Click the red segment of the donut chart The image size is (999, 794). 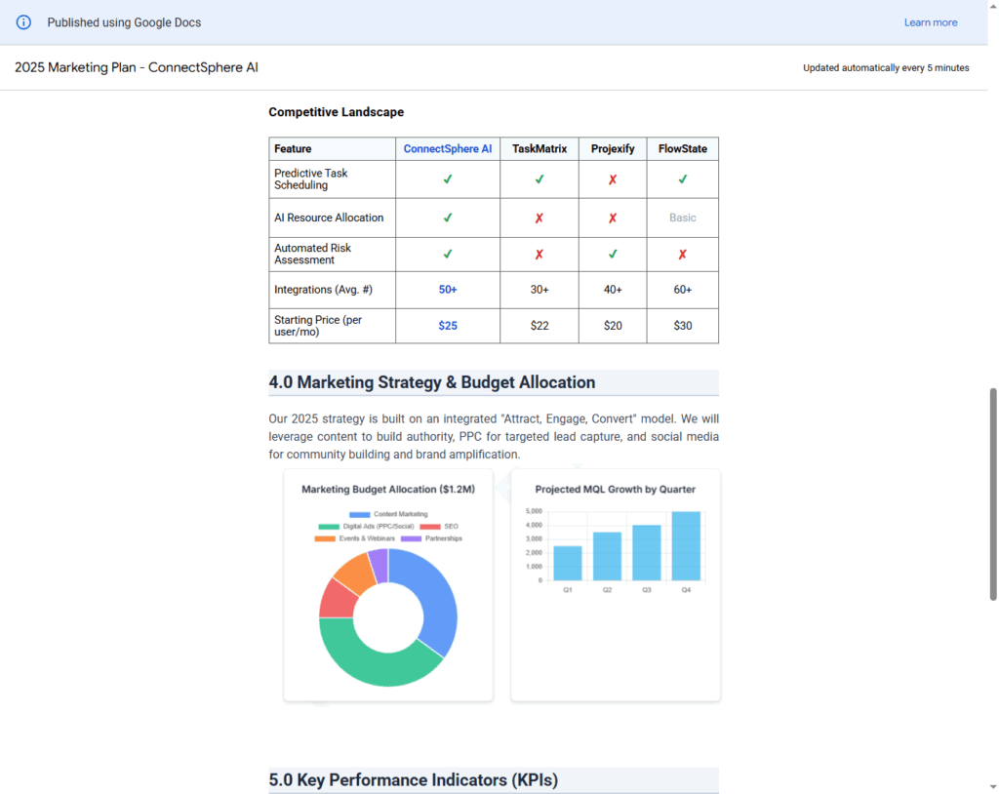point(339,599)
